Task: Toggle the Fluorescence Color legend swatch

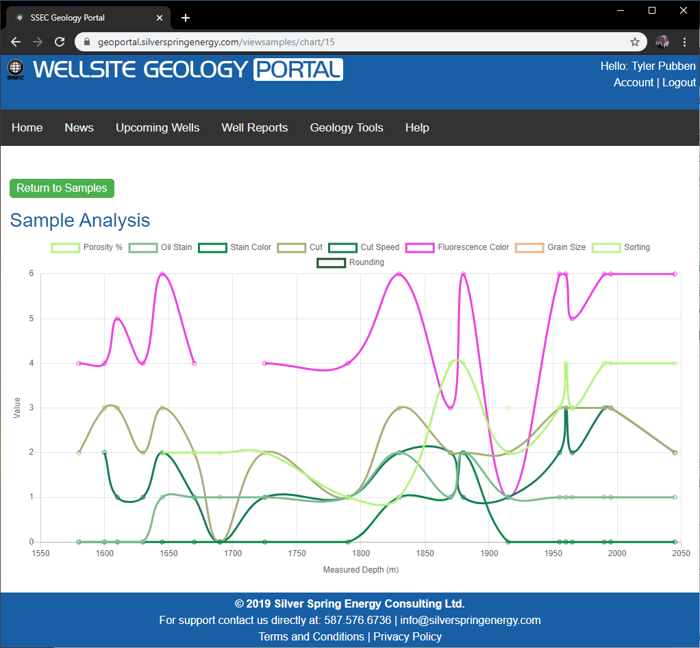Action: pyautogui.click(x=420, y=248)
